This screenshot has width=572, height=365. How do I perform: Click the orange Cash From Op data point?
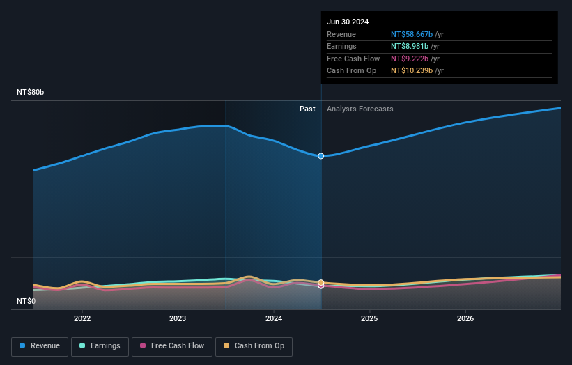click(x=321, y=283)
